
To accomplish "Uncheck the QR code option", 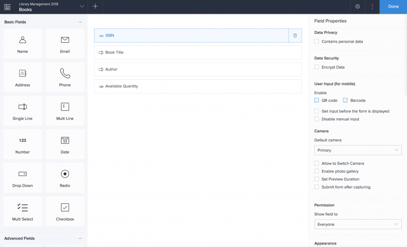I will tap(317, 101).
